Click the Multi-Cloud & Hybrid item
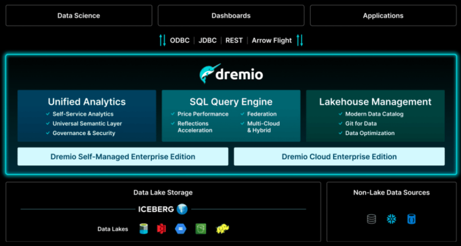 (263, 127)
